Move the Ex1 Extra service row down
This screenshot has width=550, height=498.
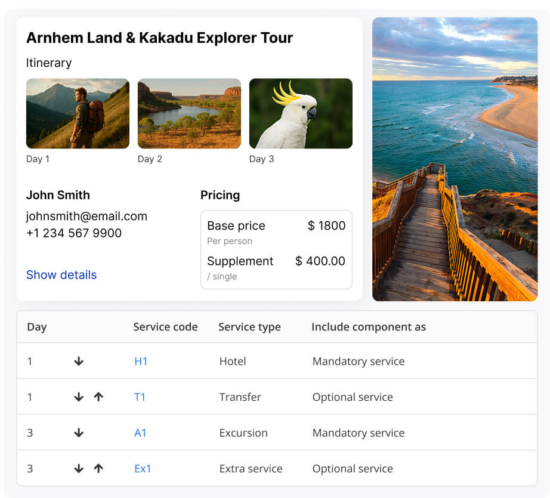click(79, 468)
